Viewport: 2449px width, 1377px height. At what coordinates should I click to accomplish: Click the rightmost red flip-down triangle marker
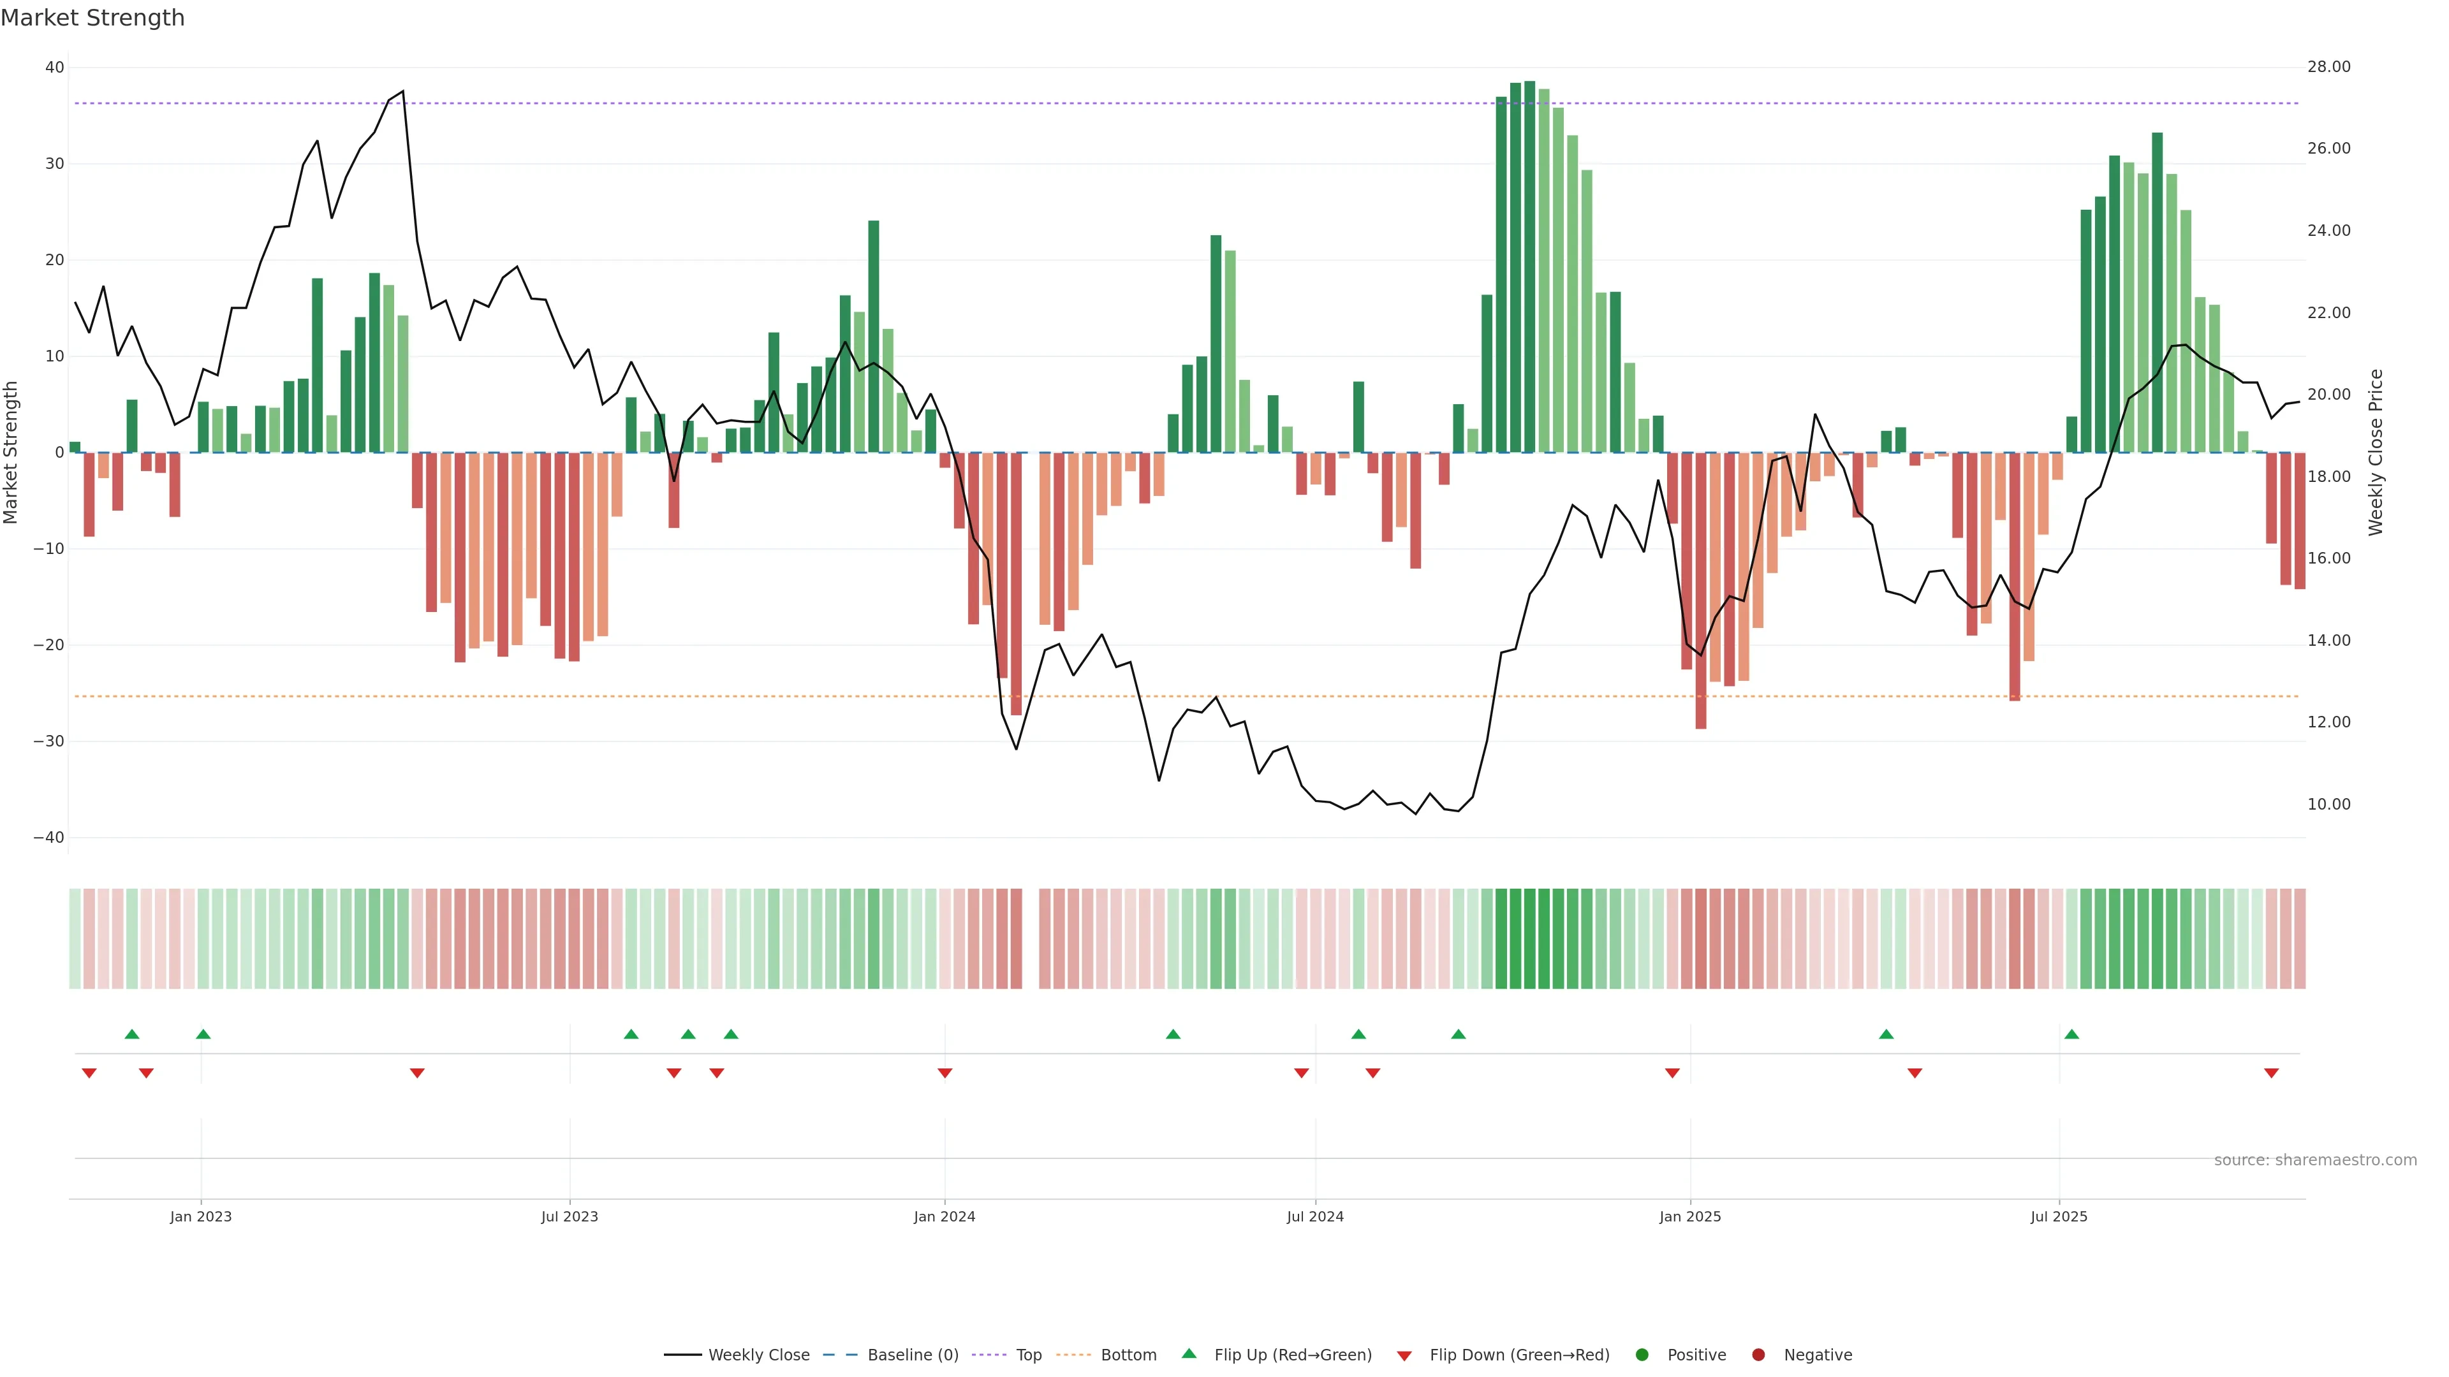tap(2271, 1073)
